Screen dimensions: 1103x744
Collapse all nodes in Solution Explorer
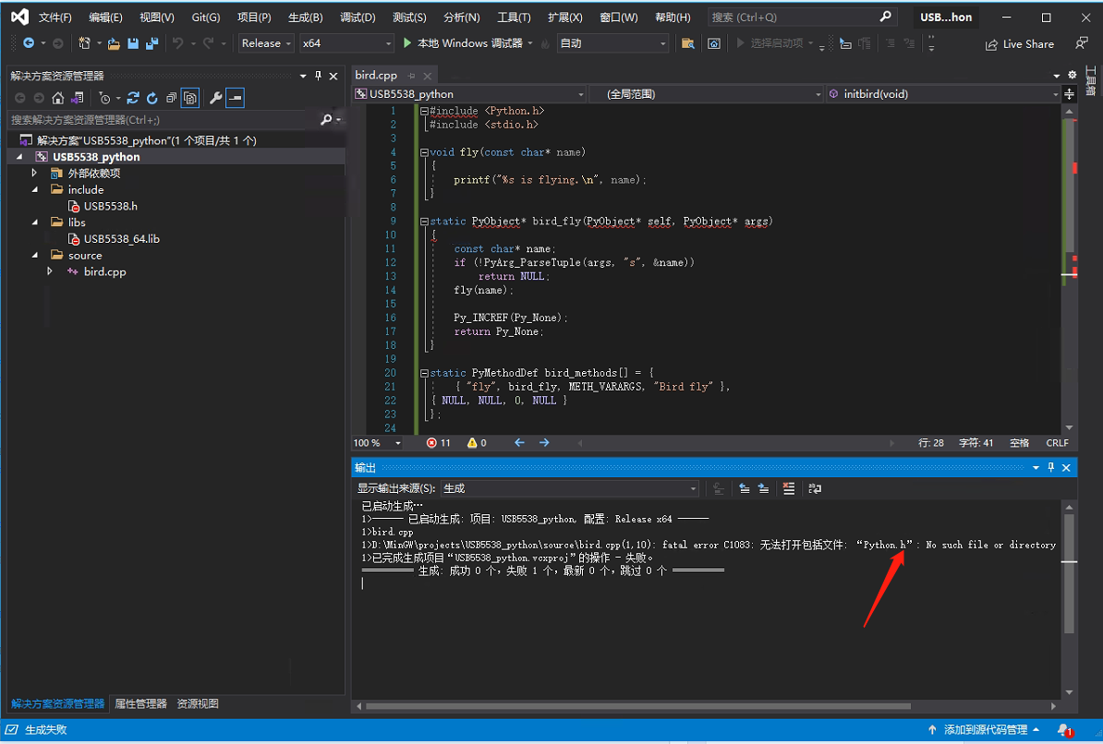coord(169,97)
